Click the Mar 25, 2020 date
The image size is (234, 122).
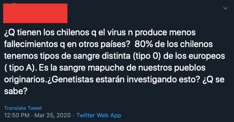[x=53, y=115]
